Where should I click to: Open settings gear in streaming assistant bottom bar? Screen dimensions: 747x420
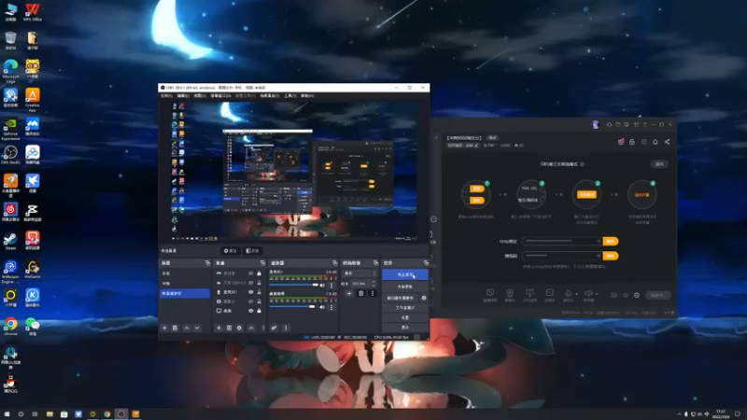tap(637, 295)
